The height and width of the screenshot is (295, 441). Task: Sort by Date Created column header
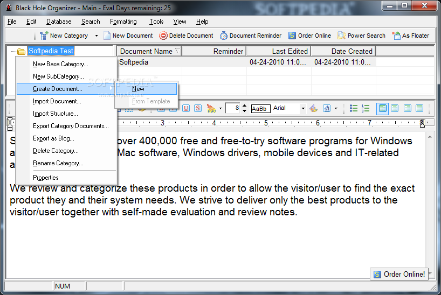[343, 51]
